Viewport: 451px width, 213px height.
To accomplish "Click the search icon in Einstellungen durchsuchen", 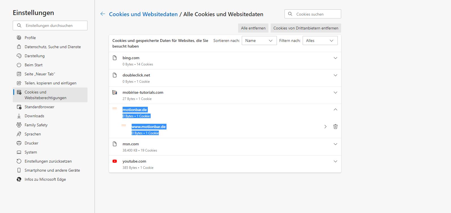I will click(x=19, y=25).
